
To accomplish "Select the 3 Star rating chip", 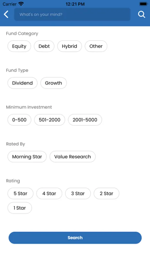I will tap(78, 193).
